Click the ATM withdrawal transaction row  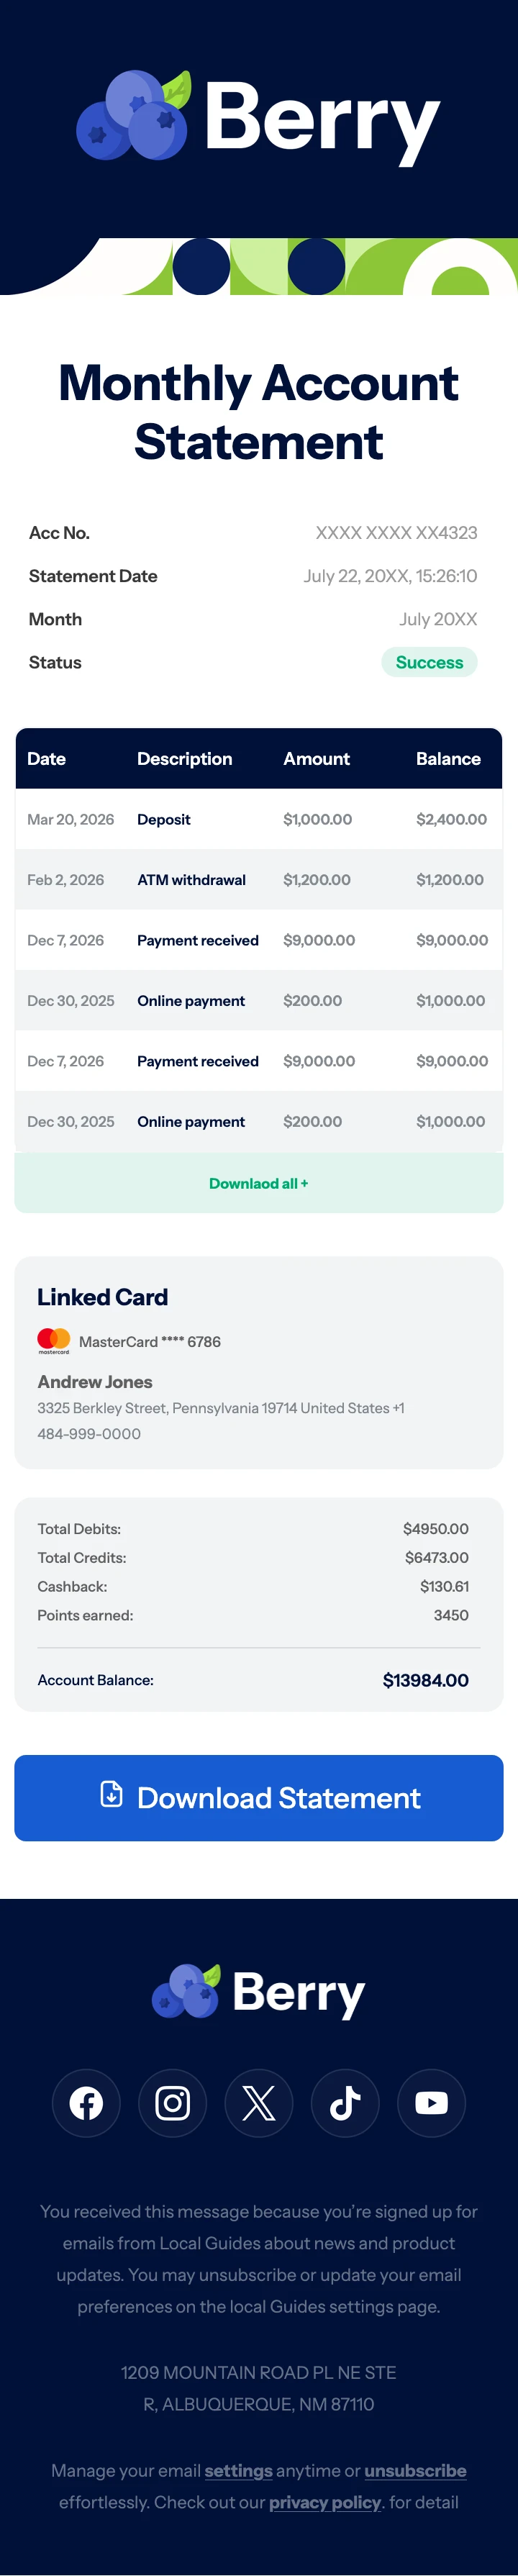tap(259, 880)
